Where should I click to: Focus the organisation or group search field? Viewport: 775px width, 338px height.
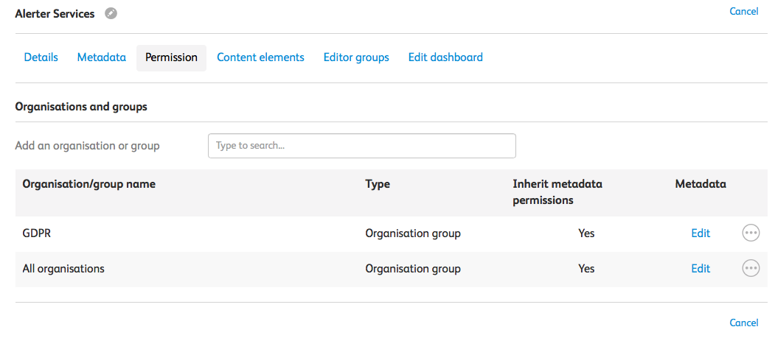tap(361, 146)
